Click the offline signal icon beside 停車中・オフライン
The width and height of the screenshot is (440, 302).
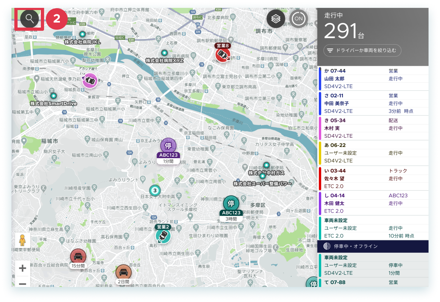click(327, 246)
